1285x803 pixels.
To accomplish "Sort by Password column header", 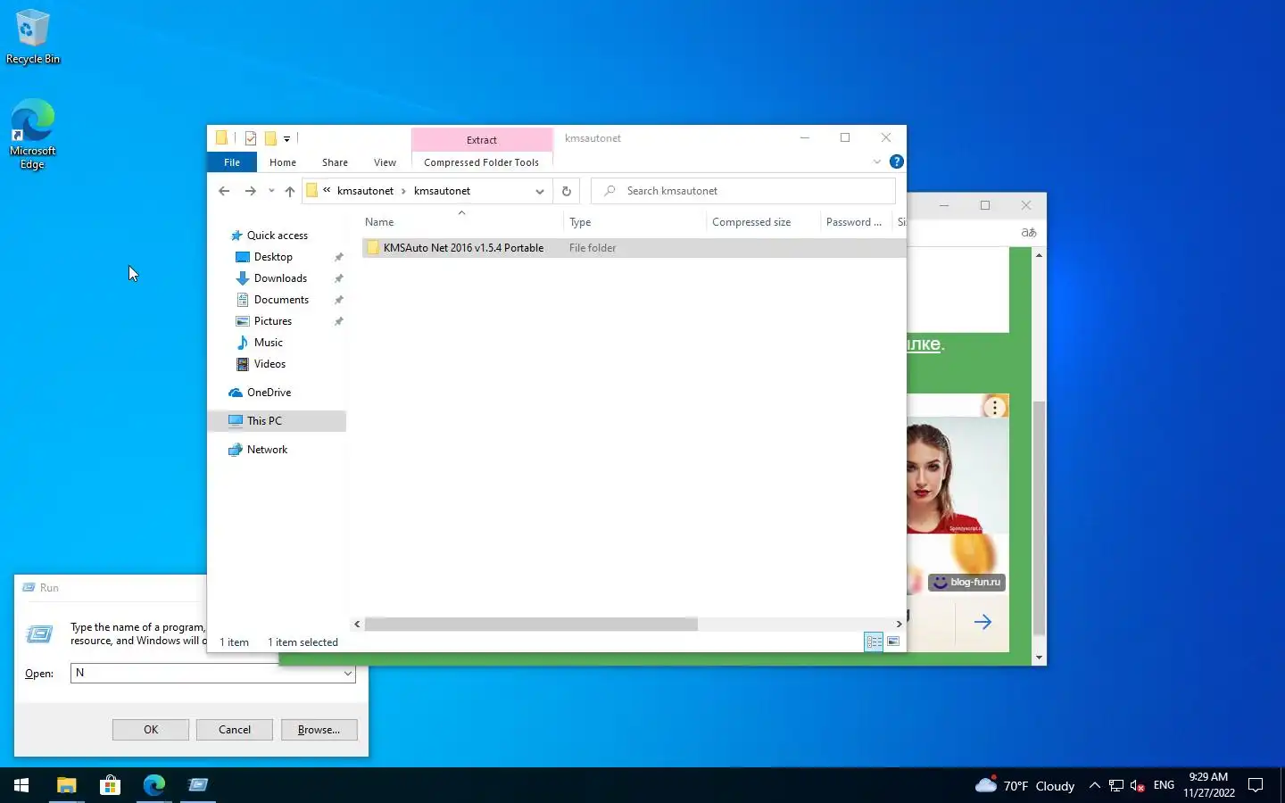I will 855,222.
